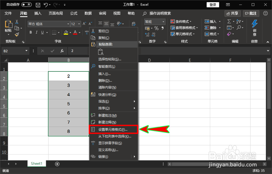Screen dimensions: 272x174
Task: Choose 选择性粘贴 in context menu
Action: point(114,59)
